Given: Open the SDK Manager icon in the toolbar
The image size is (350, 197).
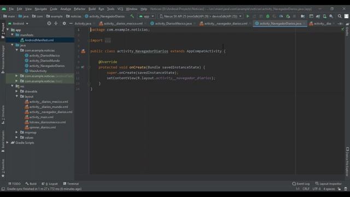Looking at the screenshot, I should tap(331, 16).
